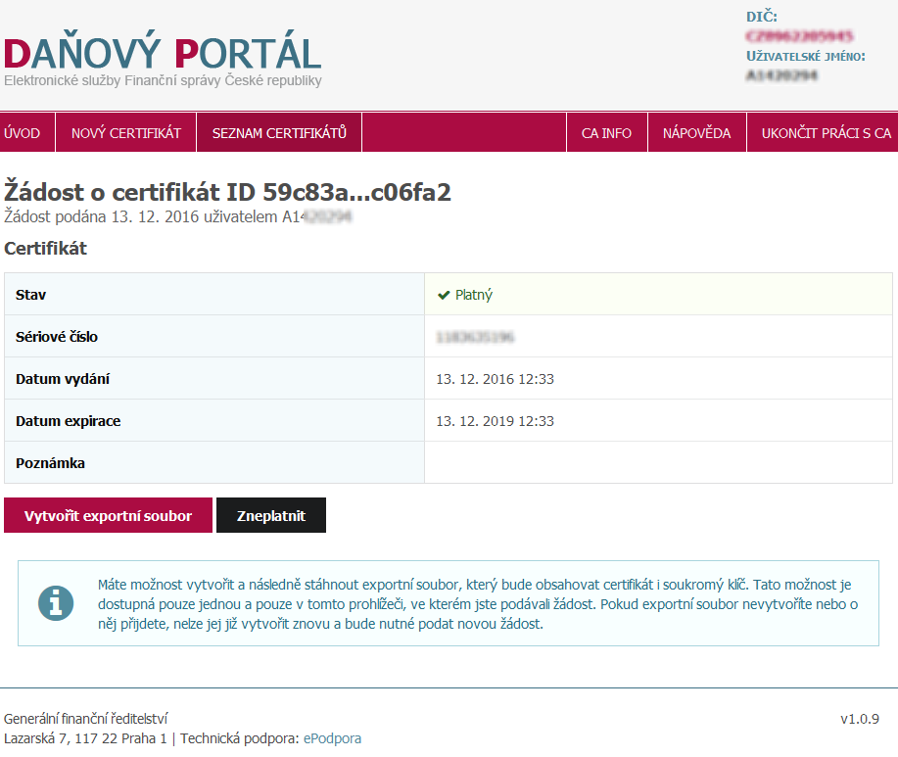The width and height of the screenshot is (898, 757).
Task: Open the CA INFO page
Action: (606, 132)
